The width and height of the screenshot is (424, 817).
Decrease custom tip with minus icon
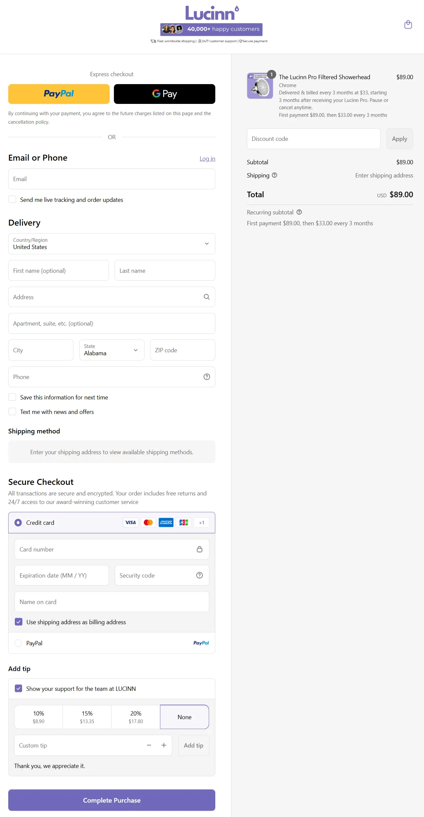click(x=149, y=745)
